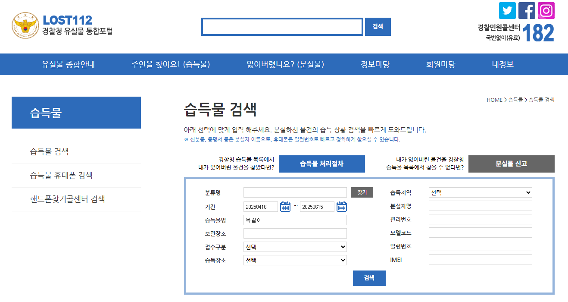Open the 내정보 menu

pos(503,65)
